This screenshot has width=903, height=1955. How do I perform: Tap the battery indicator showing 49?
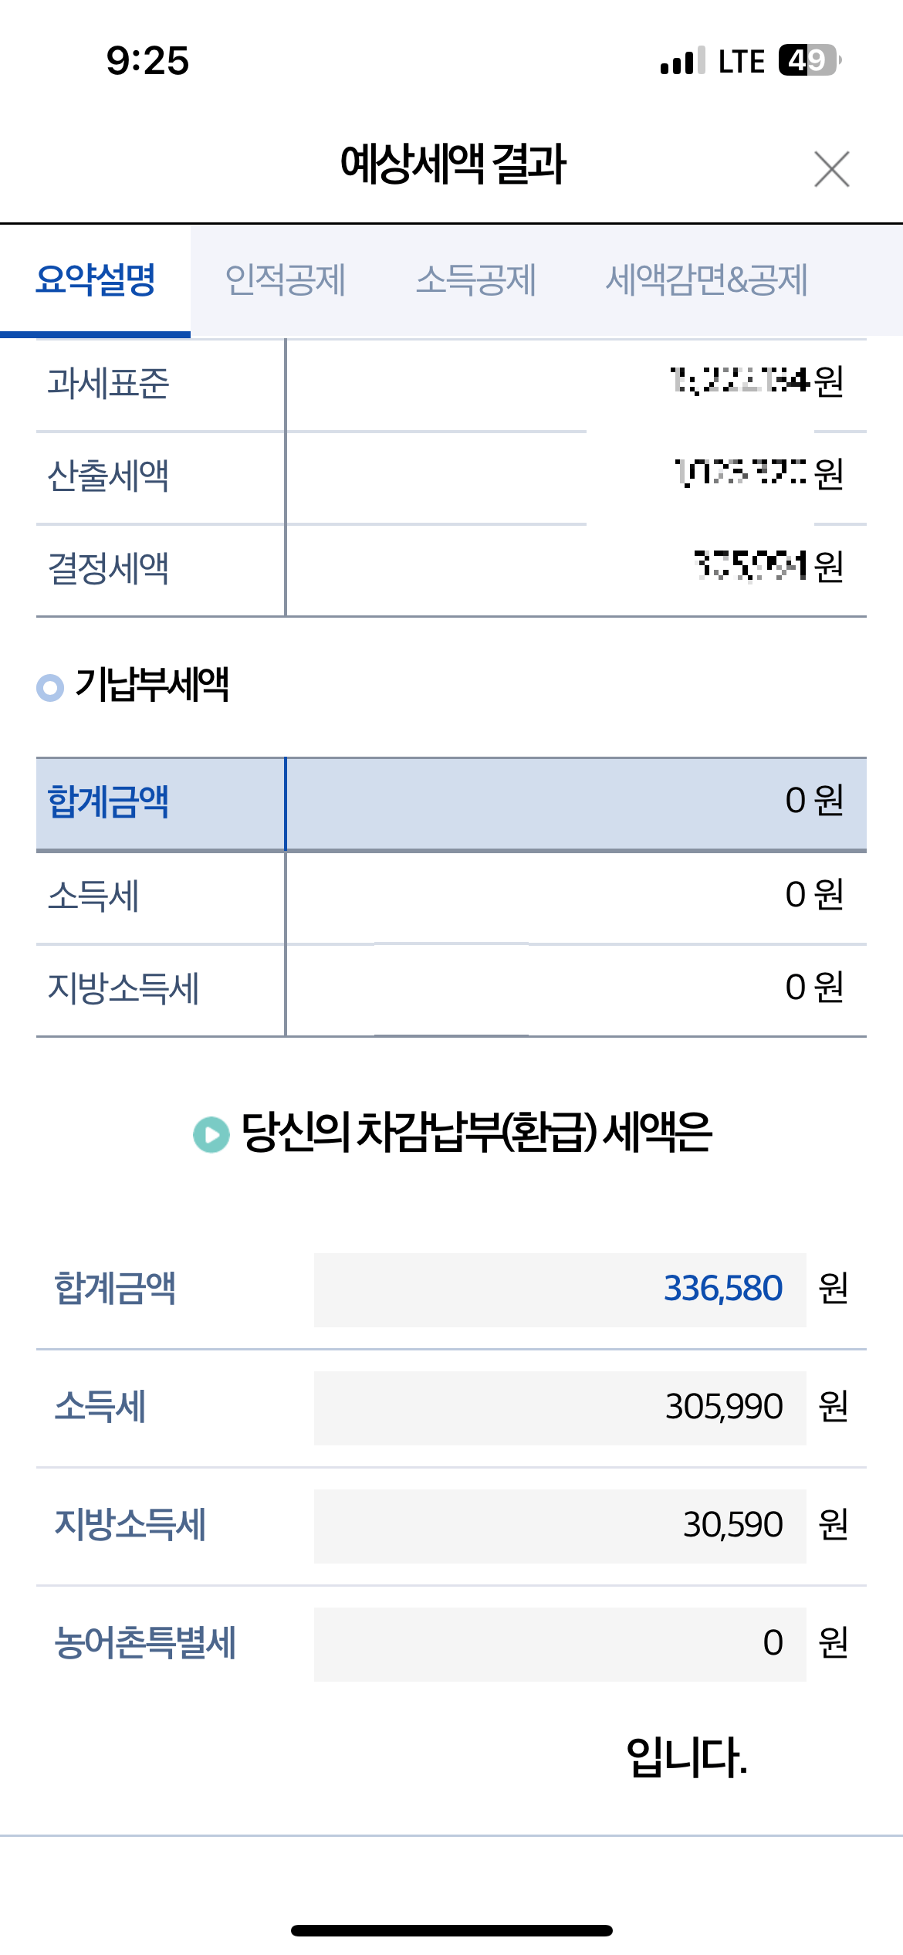point(806,59)
